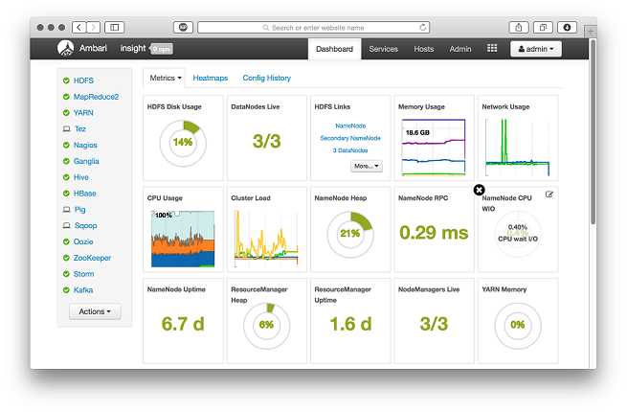Switch to the Heatmaps tab
The image size is (627, 412).
[211, 78]
